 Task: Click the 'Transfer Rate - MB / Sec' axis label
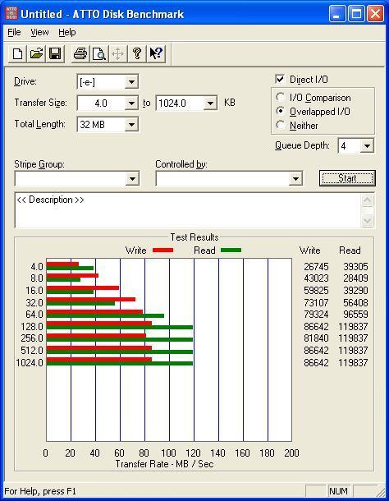pos(164,464)
